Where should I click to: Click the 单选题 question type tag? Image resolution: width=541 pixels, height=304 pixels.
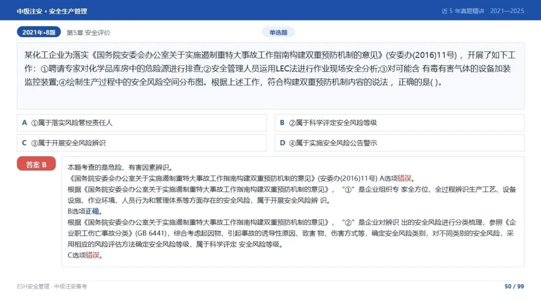coord(278,32)
